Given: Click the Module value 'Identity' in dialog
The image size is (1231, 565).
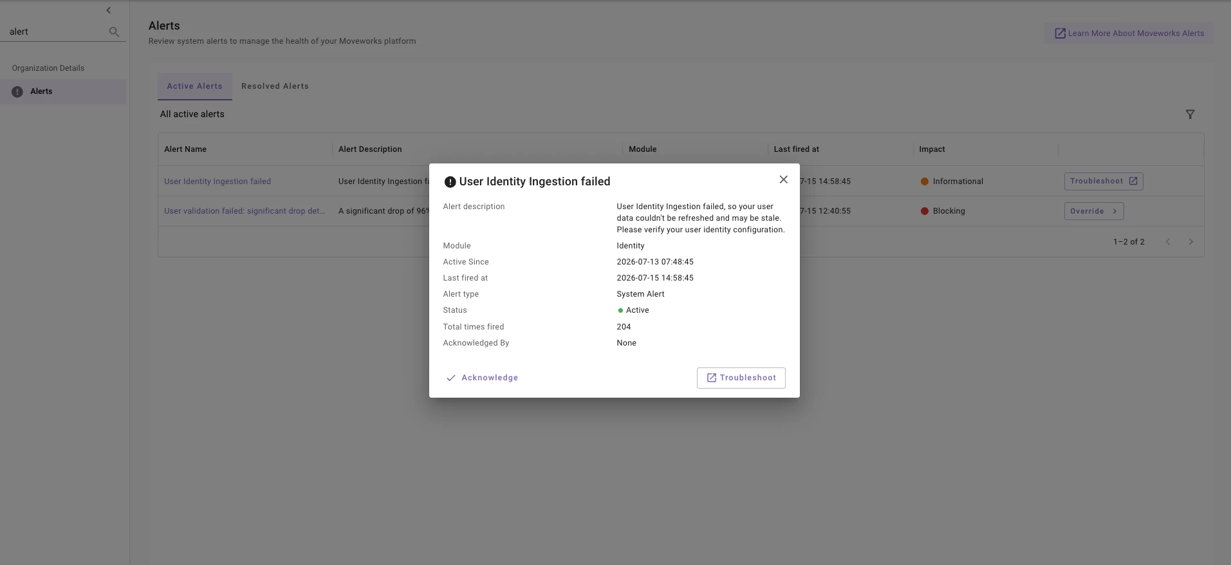Looking at the screenshot, I should (x=631, y=246).
